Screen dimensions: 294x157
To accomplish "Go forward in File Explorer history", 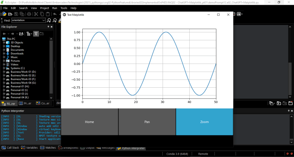I will 13,34.
